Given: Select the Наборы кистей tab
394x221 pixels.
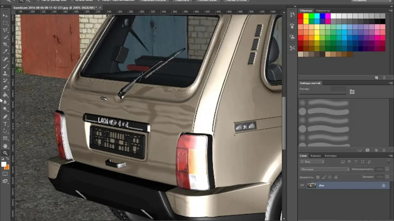Looking at the screenshot, I should [x=310, y=83].
